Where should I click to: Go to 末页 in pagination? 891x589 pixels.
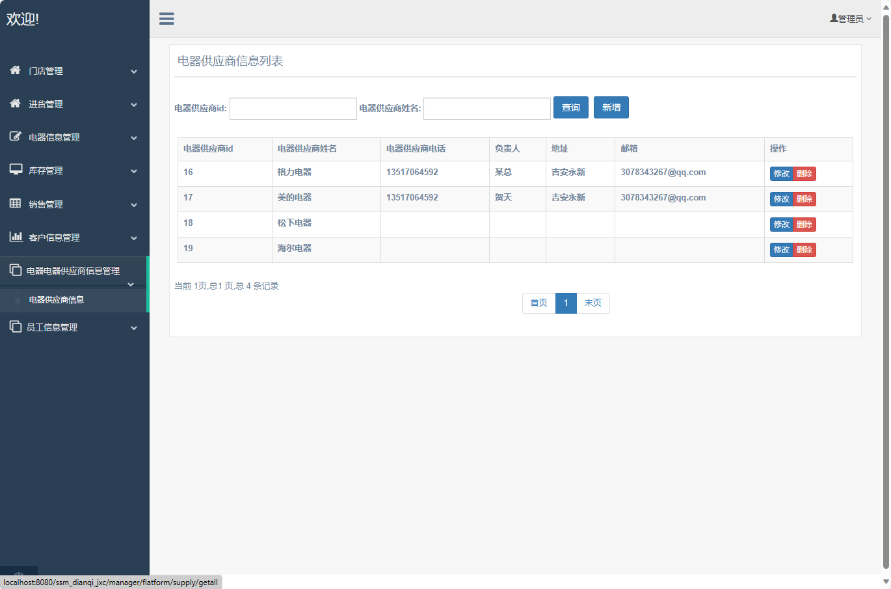592,303
